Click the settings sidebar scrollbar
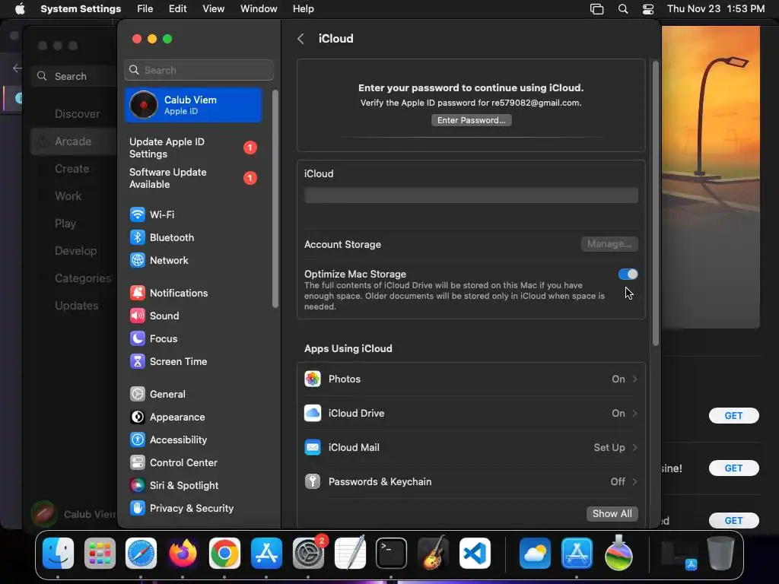This screenshot has height=584, width=779. coord(275,198)
